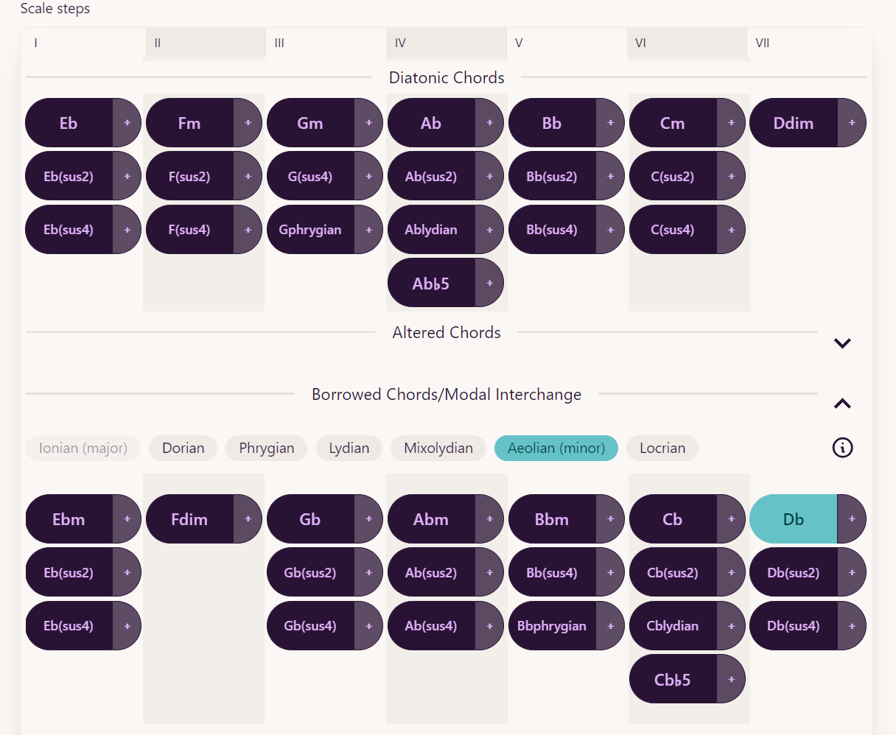Select scale step IV tab
896x735 pixels.
[x=447, y=43]
